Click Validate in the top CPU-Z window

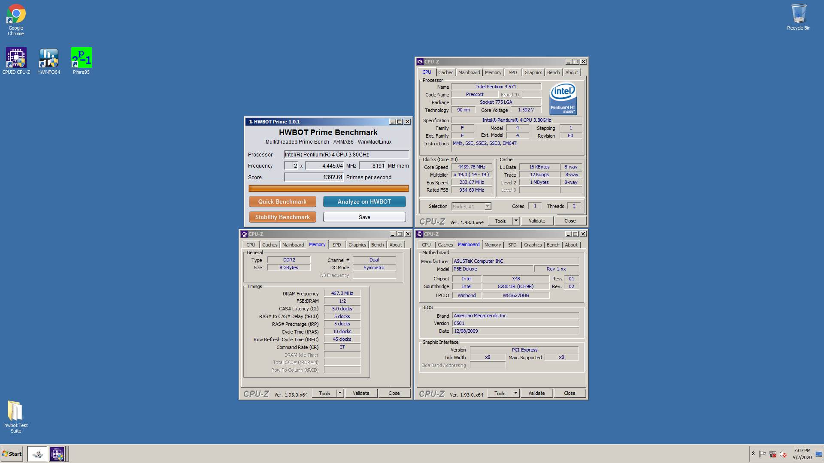point(537,221)
